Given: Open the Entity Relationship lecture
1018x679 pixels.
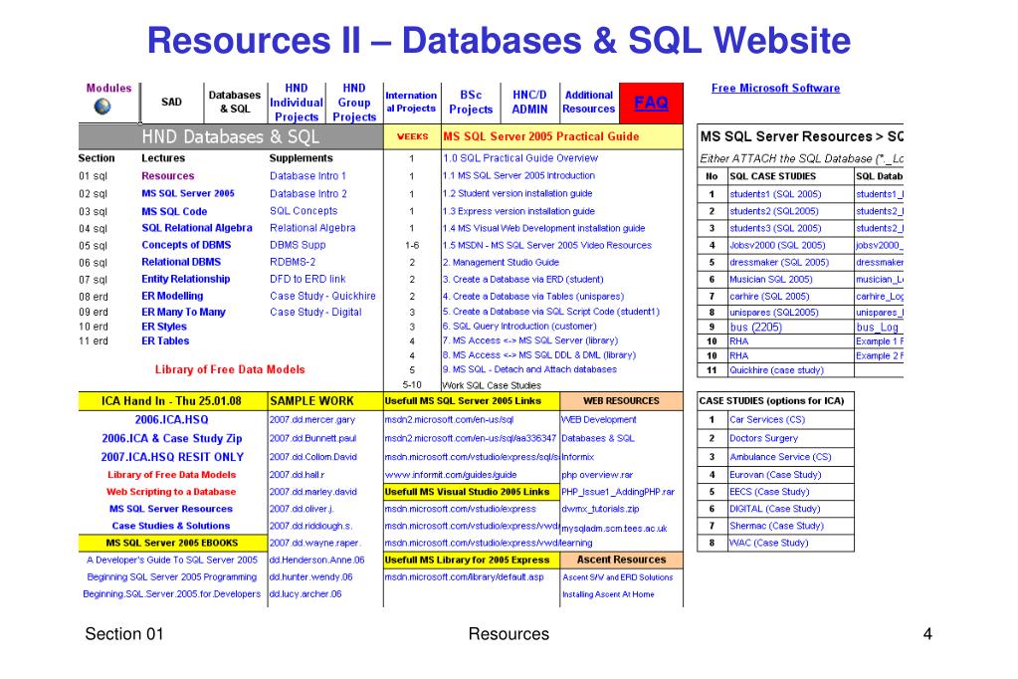Looking at the screenshot, I should click(x=186, y=279).
